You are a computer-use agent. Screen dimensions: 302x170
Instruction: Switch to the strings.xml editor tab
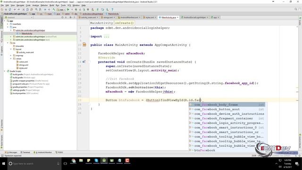click(x=108, y=17)
